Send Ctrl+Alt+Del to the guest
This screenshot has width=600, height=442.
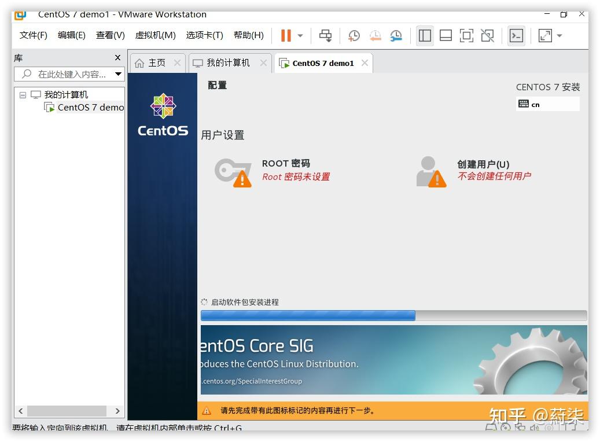coord(325,35)
